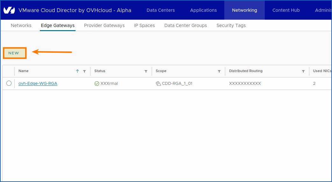Switch to the IP Spaces tab
This screenshot has height=182, width=332.
tap(144, 25)
